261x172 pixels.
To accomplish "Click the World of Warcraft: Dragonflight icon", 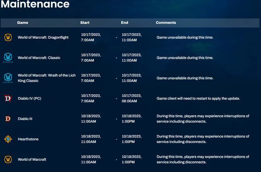I will click(x=8, y=37).
